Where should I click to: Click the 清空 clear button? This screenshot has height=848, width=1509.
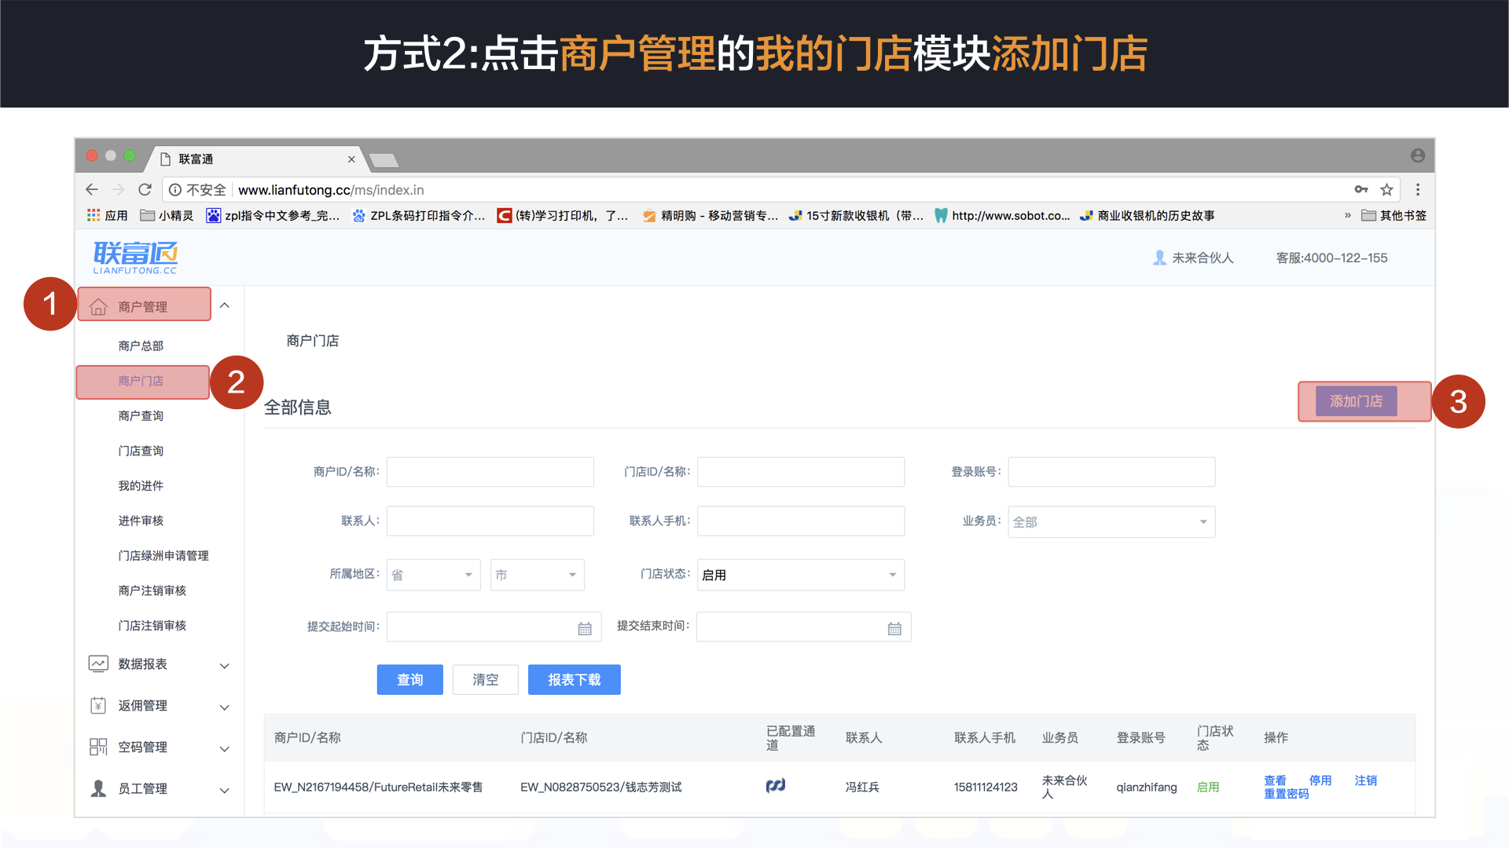pos(486,680)
